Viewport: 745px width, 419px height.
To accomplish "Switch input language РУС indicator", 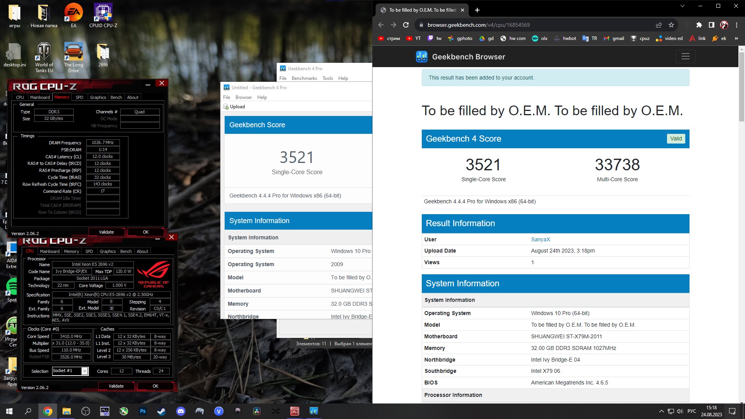I will (x=691, y=411).
